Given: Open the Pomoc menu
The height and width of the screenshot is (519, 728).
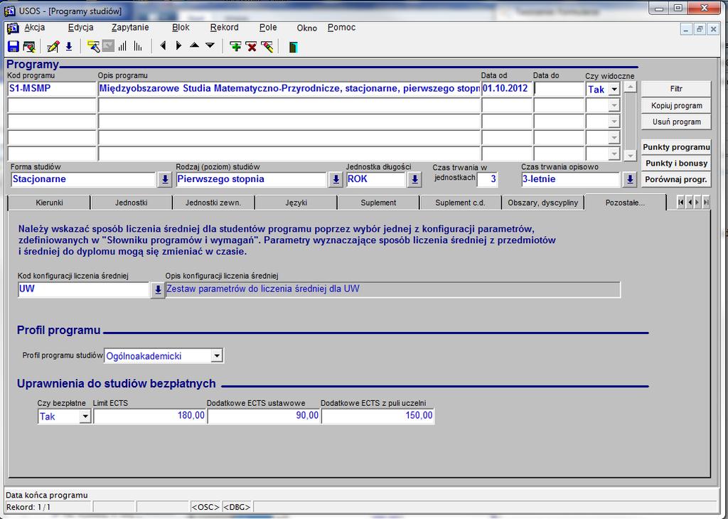Looking at the screenshot, I should point(341,28).
